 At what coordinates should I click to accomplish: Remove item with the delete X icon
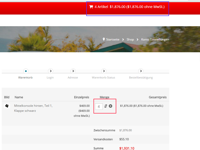click(x=110, y=106)
